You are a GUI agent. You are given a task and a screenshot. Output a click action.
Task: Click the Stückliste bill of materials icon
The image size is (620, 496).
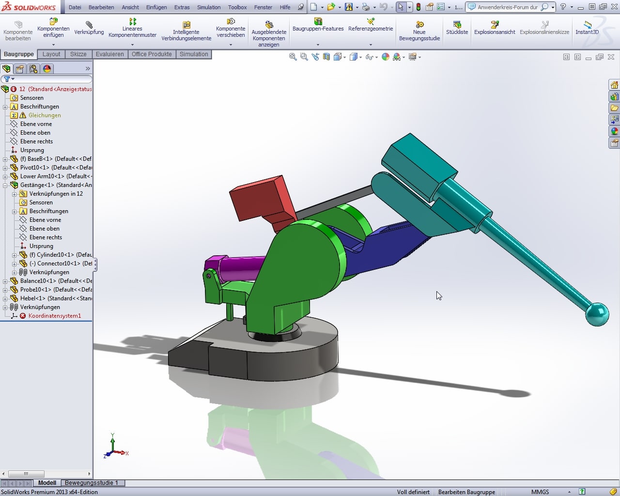[457, 28]
